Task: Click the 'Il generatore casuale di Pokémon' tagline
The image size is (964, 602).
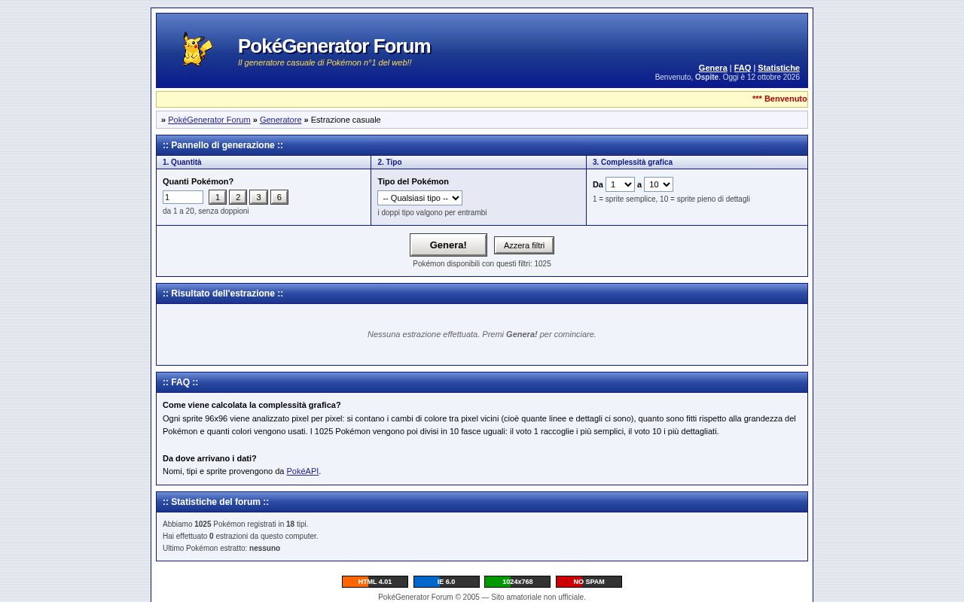Action: 325,62
